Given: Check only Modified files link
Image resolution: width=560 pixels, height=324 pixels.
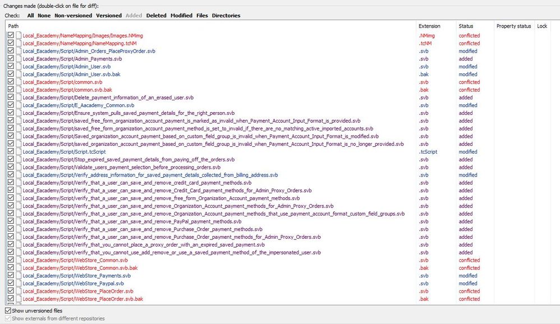Looking at the screenshot, I should tap(181, 16).
